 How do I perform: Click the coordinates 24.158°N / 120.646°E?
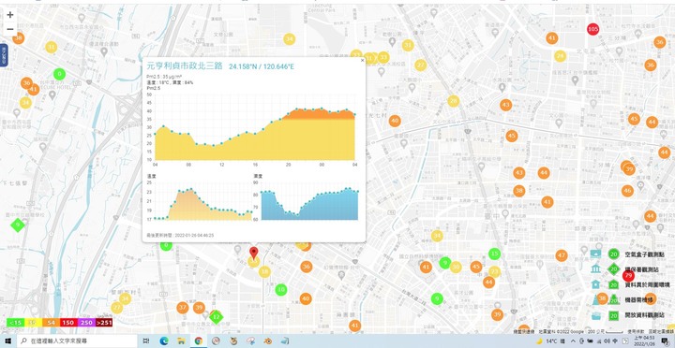pos(262,66)
